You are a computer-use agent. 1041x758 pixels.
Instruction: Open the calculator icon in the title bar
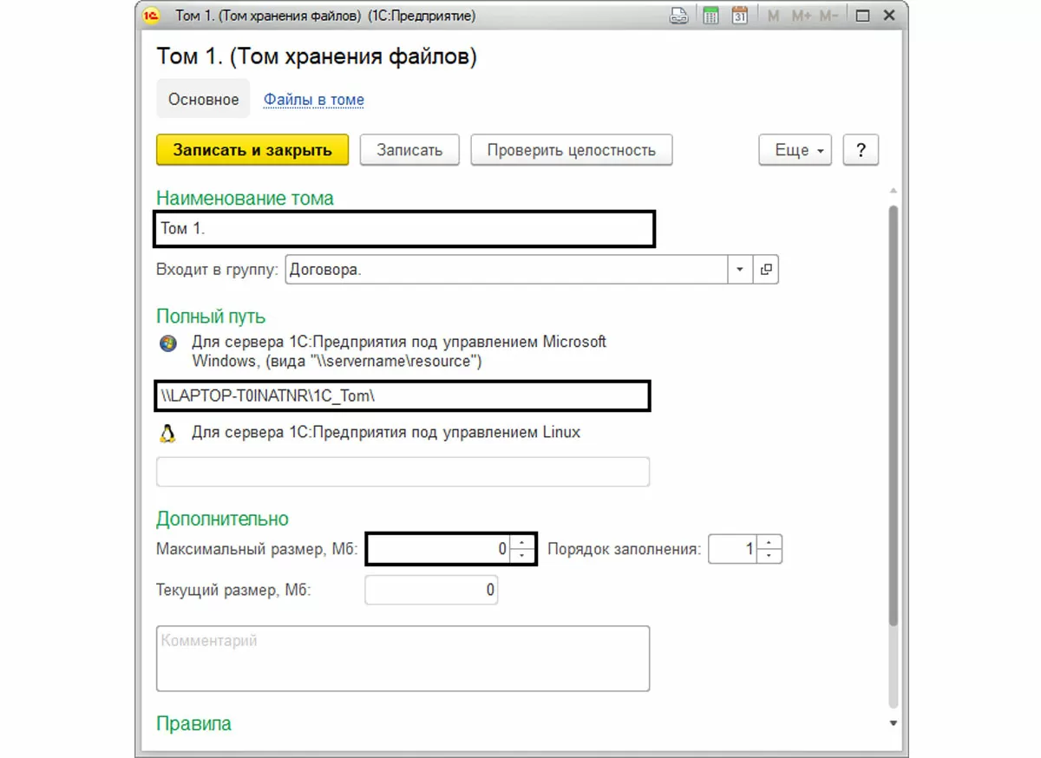710,16
